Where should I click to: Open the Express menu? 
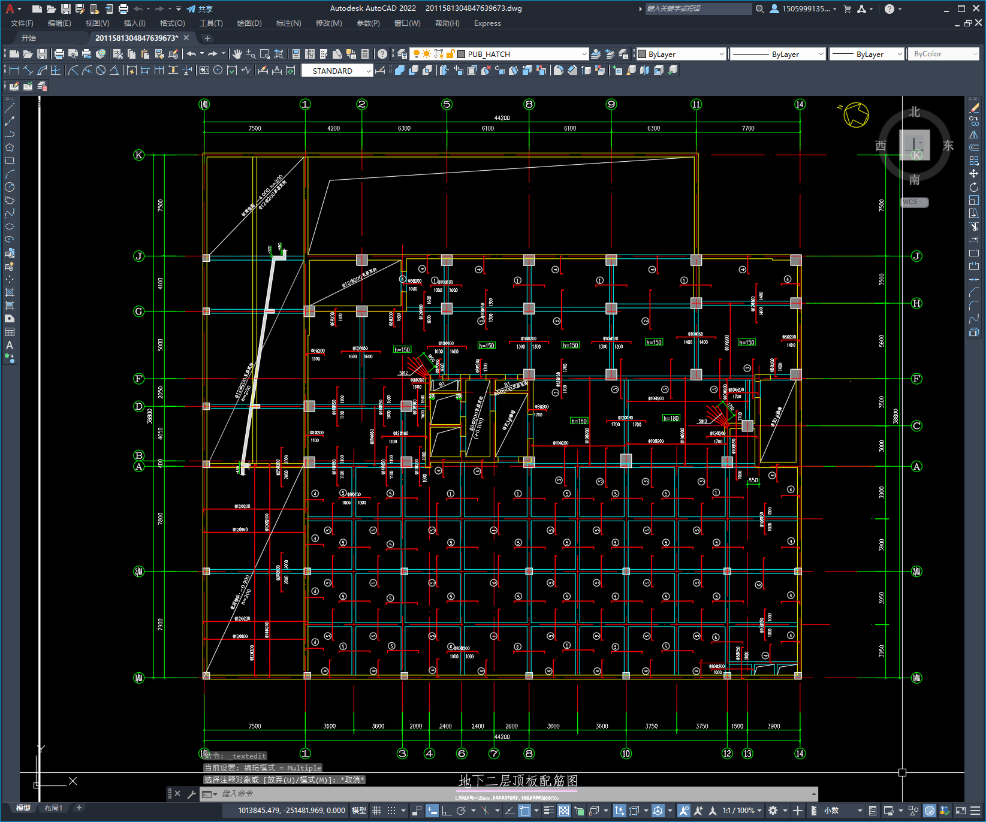point(487,23)
